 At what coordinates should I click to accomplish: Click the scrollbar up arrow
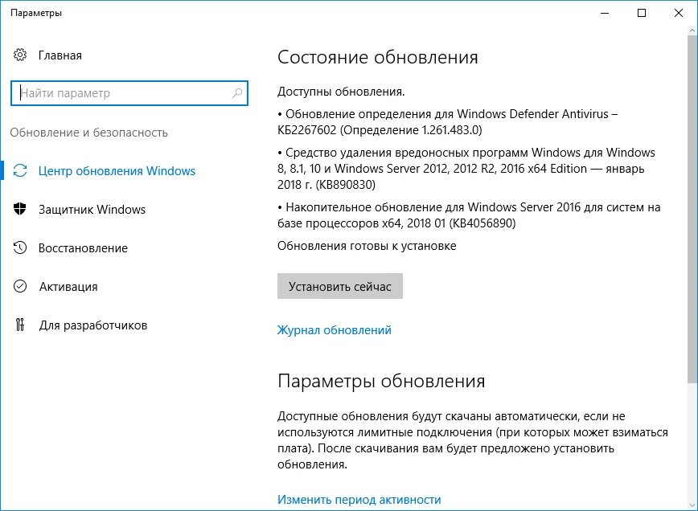click(692, 31)
